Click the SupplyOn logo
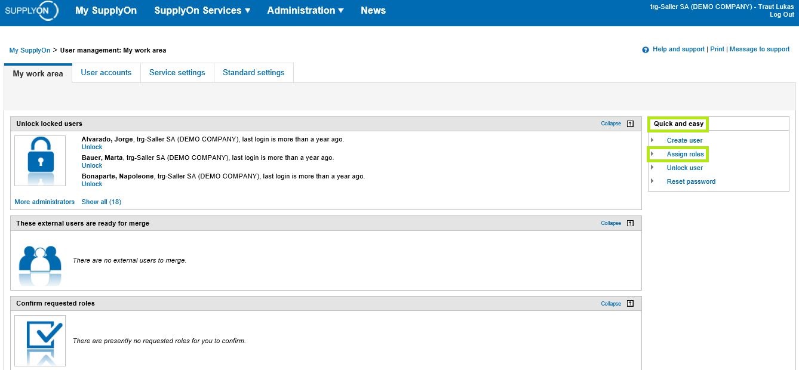This screenshot has width=799, height=370. click(x=31, y=11)
